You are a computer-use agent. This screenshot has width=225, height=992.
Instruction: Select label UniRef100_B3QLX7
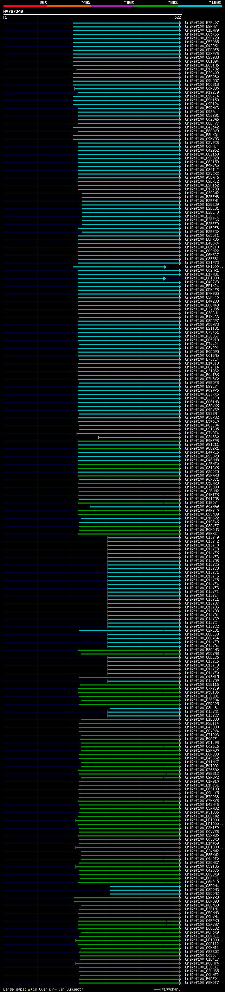pyautogui.click(x=201, y=967)
